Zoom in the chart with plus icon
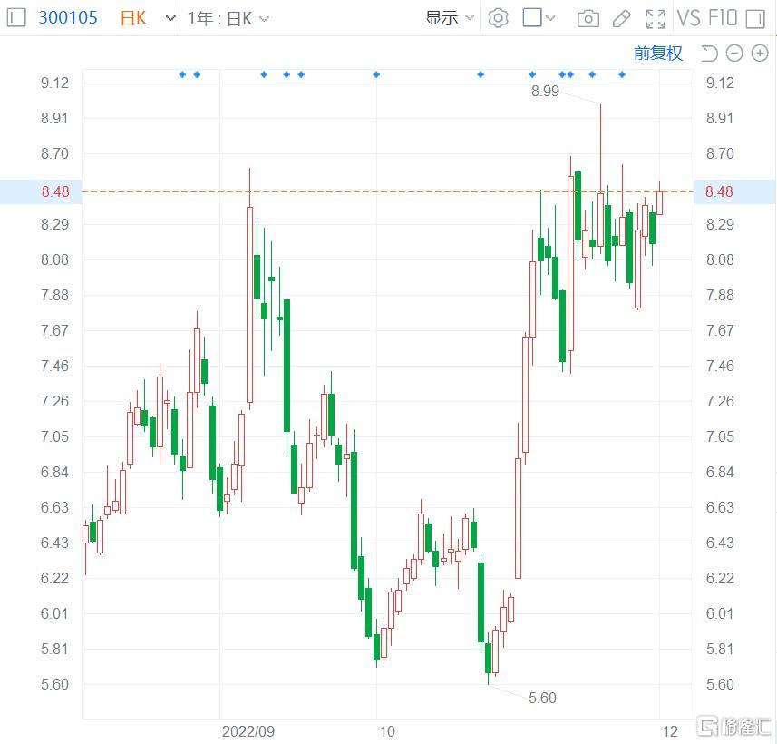The width and height of the screenshot is (777, 744). click(760, 53)
